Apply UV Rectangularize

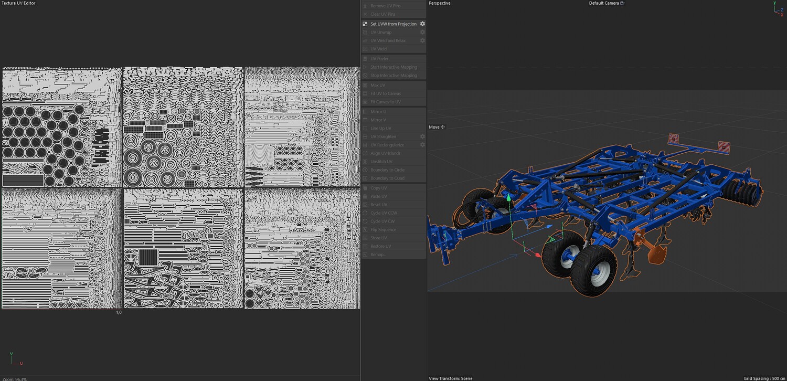(x=387, y=145)
